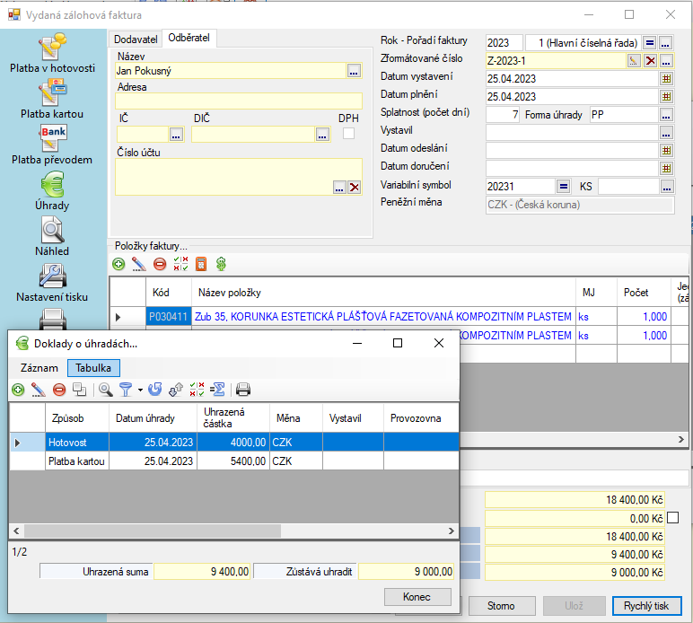
Task: Open calculator icon in invoice items toolbar
Action: 201,264
